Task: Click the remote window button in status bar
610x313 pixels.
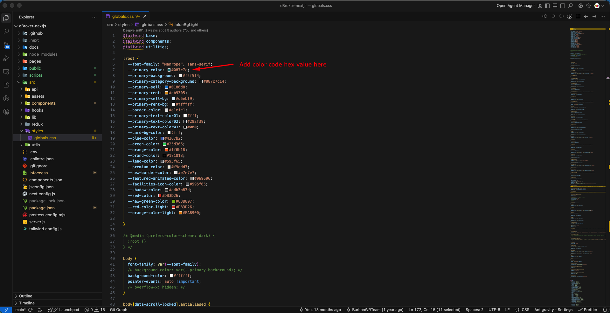Action: tap(6, 310)
